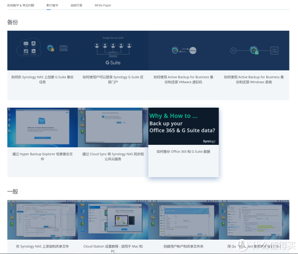Open the create user accounts video thumbnail
This screenshot has width=298, height=254.
coord(184,220)
